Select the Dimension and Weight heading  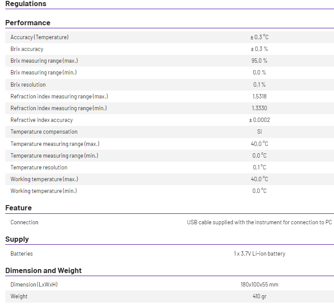point(44,270)
